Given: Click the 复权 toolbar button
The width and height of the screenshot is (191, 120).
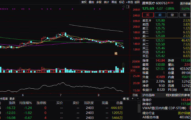Looking at the screenshot, I should point(84,2).
